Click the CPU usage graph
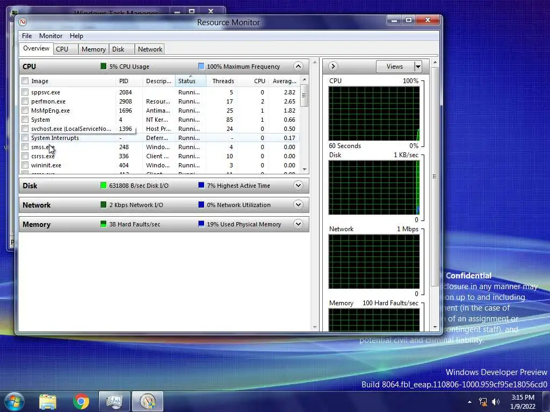550x412 pixels. click(x=374, y=114)
